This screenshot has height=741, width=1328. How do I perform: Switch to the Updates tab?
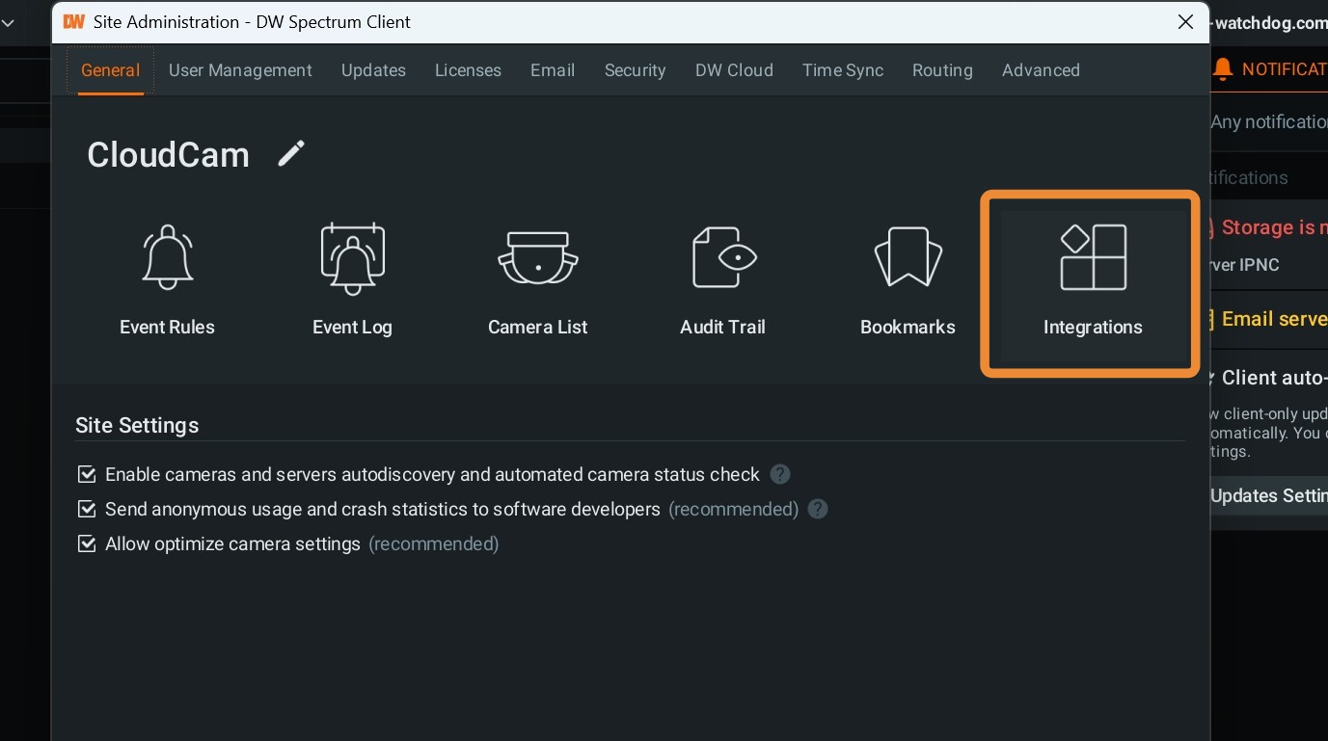click(x=373, y=70)
